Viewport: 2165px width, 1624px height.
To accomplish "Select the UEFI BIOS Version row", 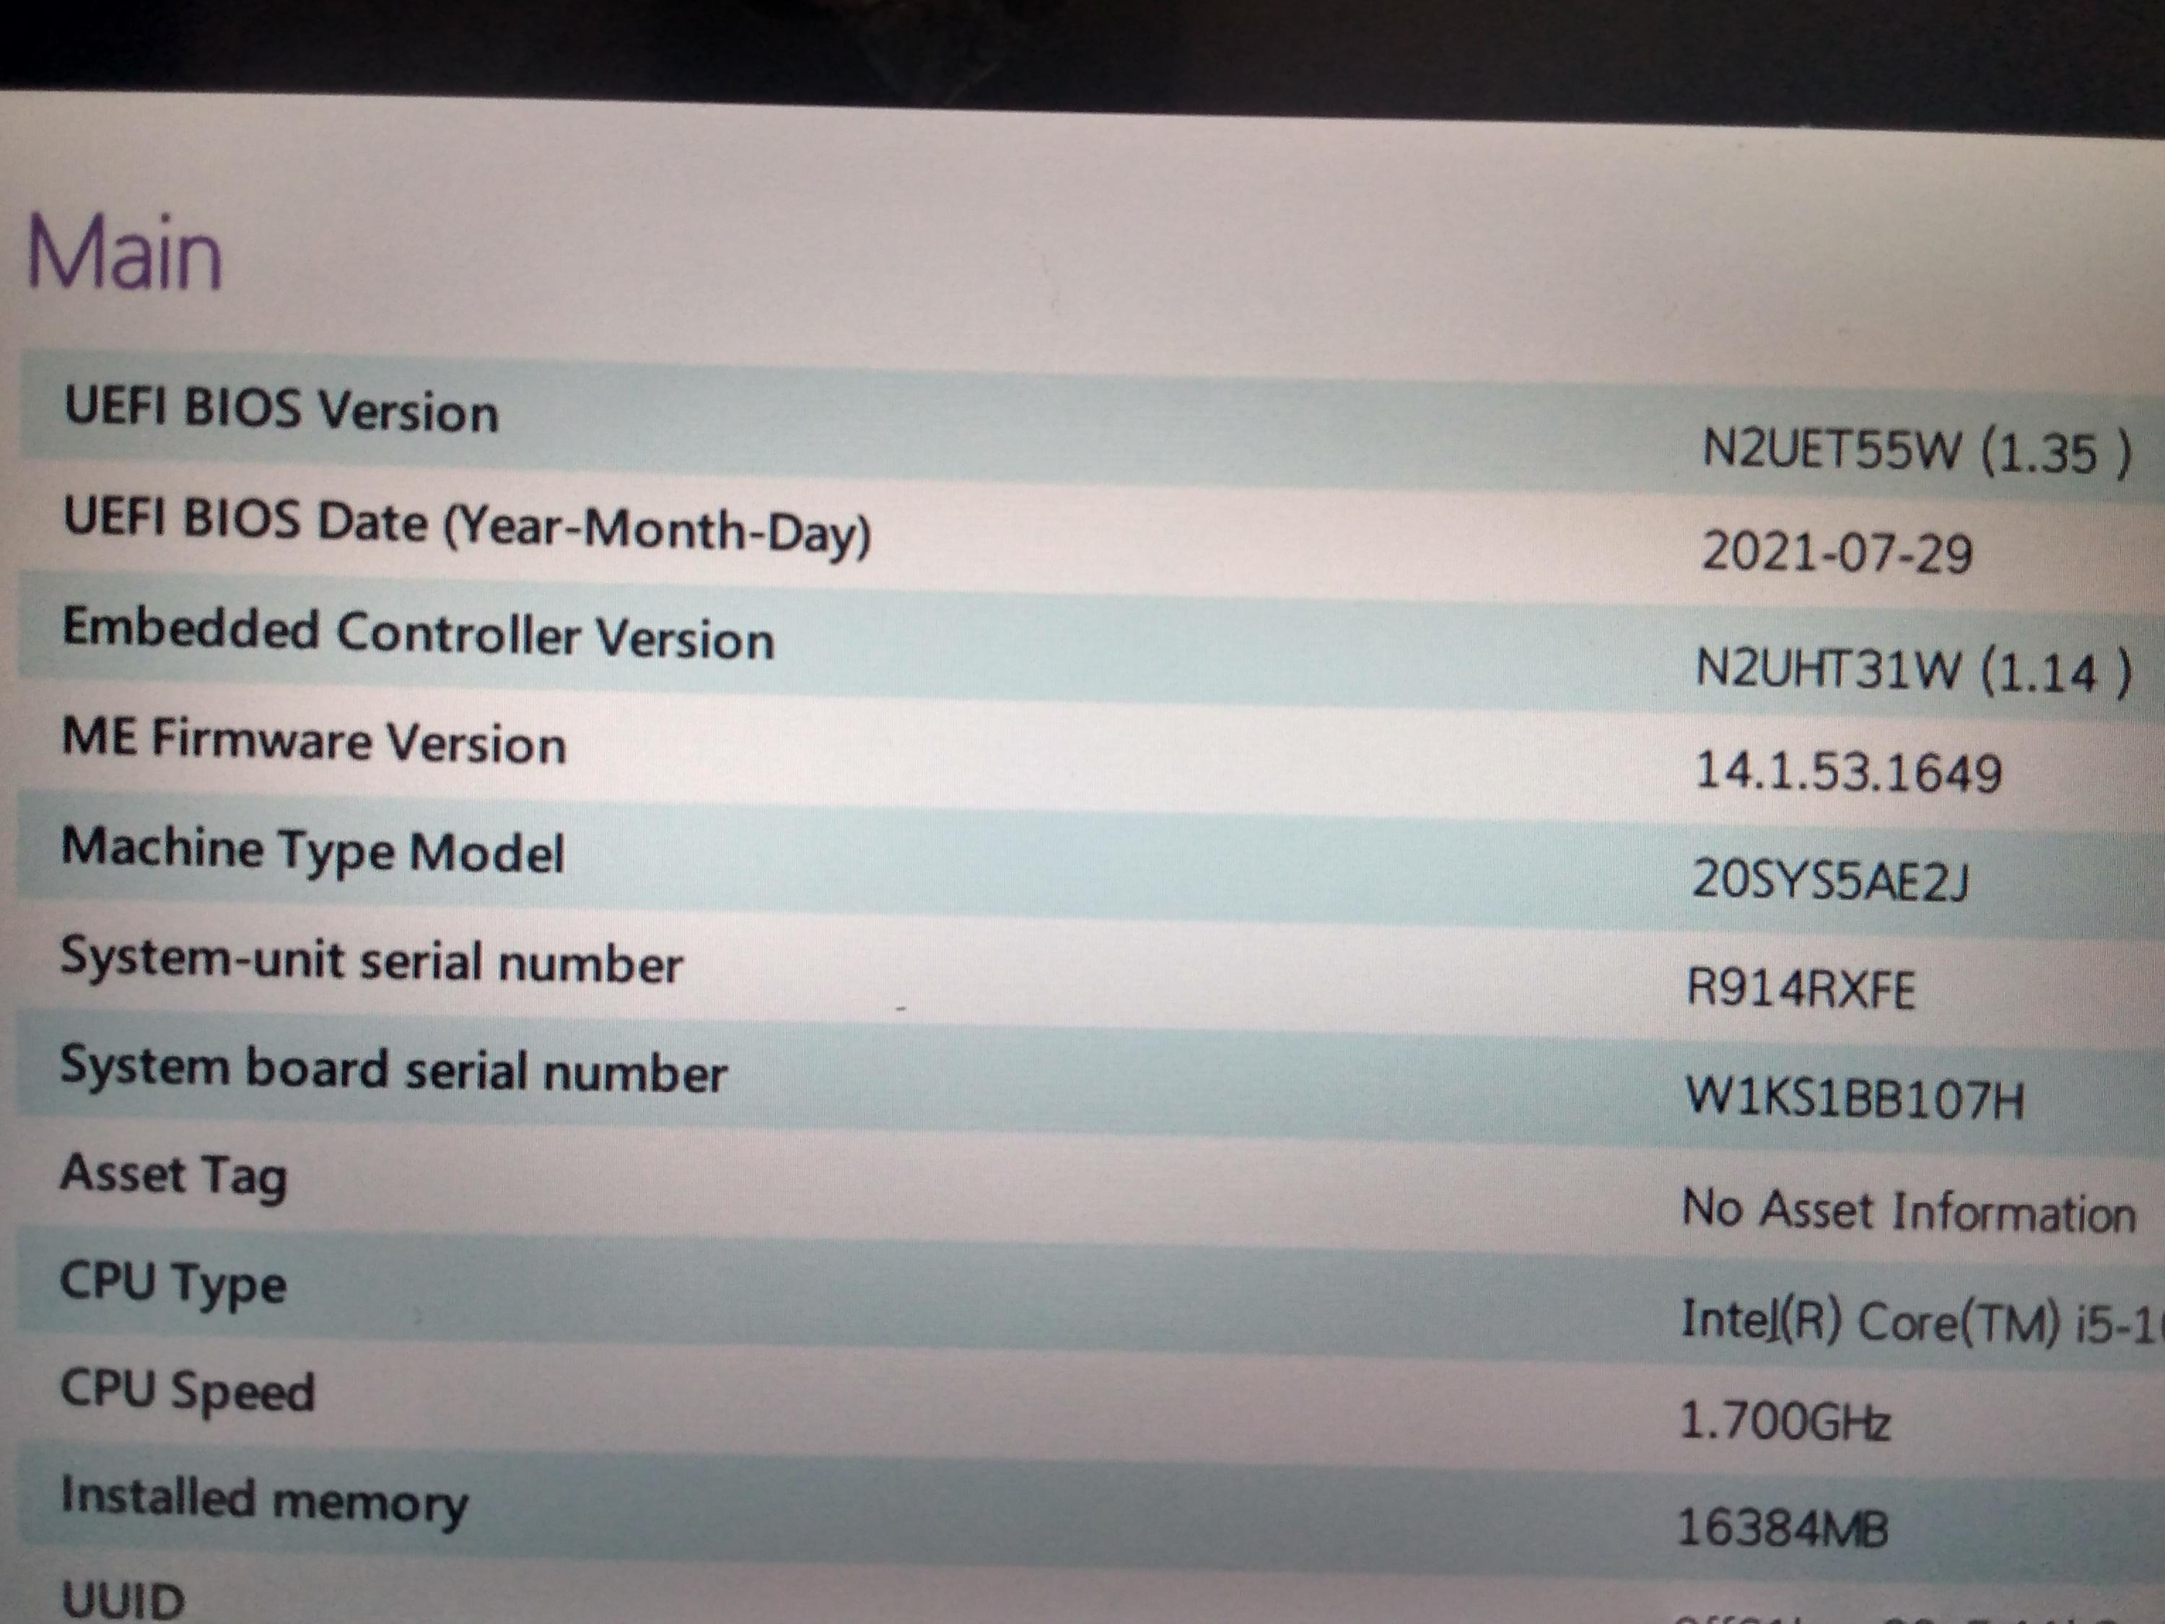I will (282, 410).
